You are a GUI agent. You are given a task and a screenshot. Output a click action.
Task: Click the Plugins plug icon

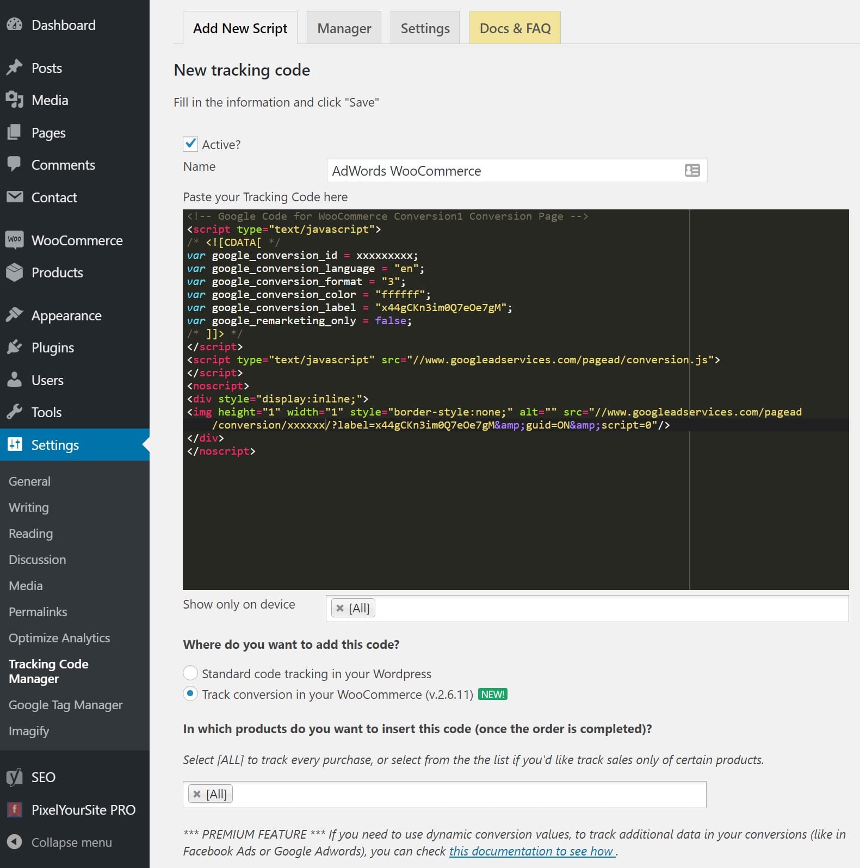pos(15,348)
